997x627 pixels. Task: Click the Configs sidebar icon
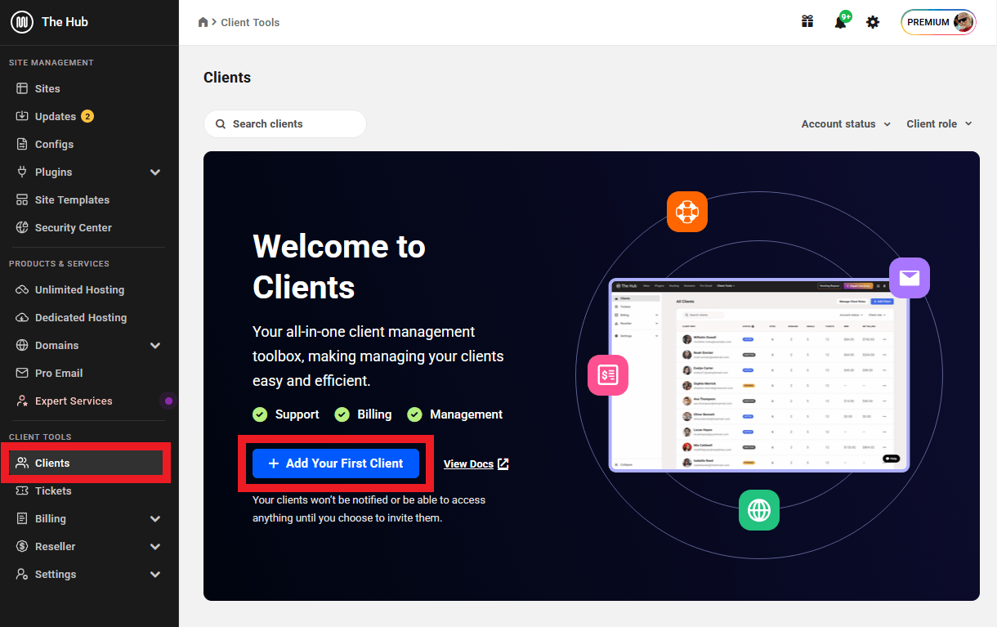pos(22,144)
